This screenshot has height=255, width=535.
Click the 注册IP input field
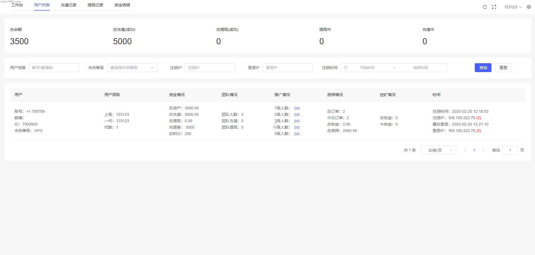[210, 68]
